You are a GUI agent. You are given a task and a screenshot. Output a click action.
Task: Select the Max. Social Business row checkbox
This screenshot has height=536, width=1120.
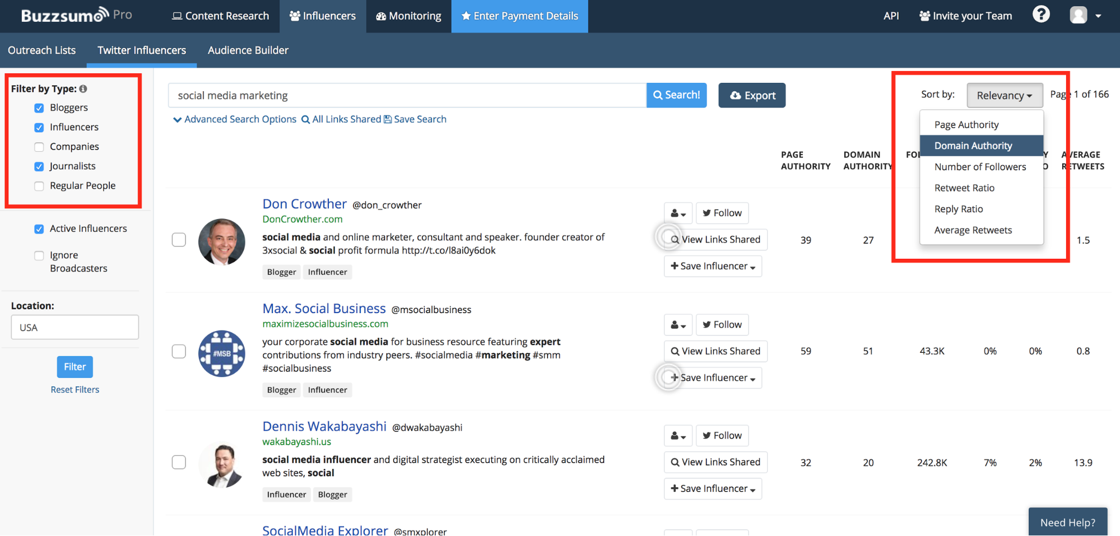[179, 351]
